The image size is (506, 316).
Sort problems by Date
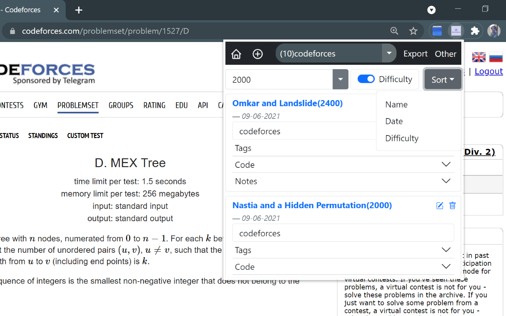(394, 121)
